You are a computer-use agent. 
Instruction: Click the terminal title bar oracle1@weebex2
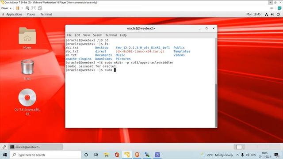tap(141, 28)
